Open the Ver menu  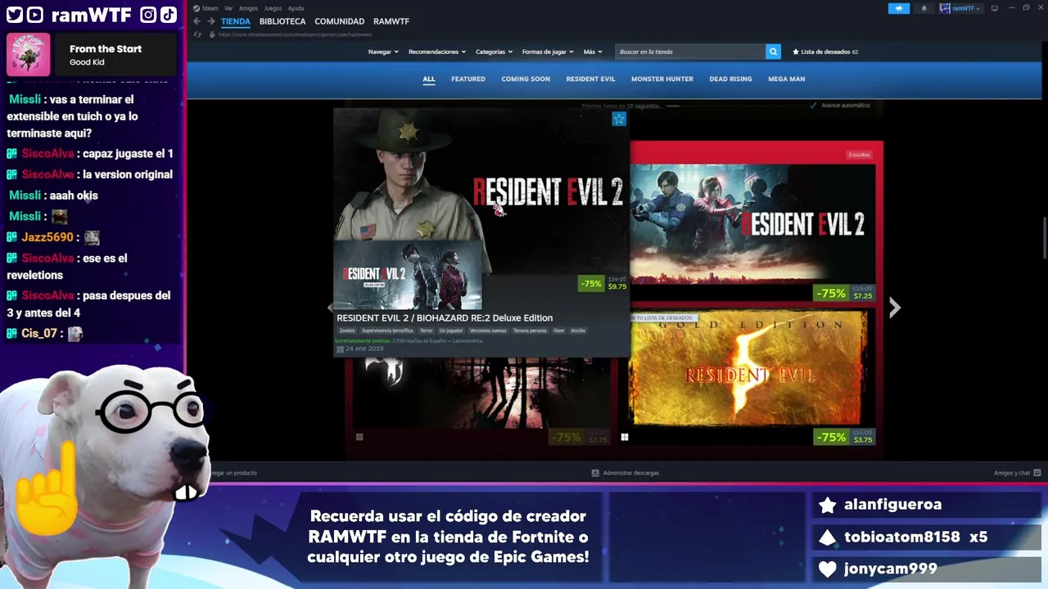pos(228,8)
